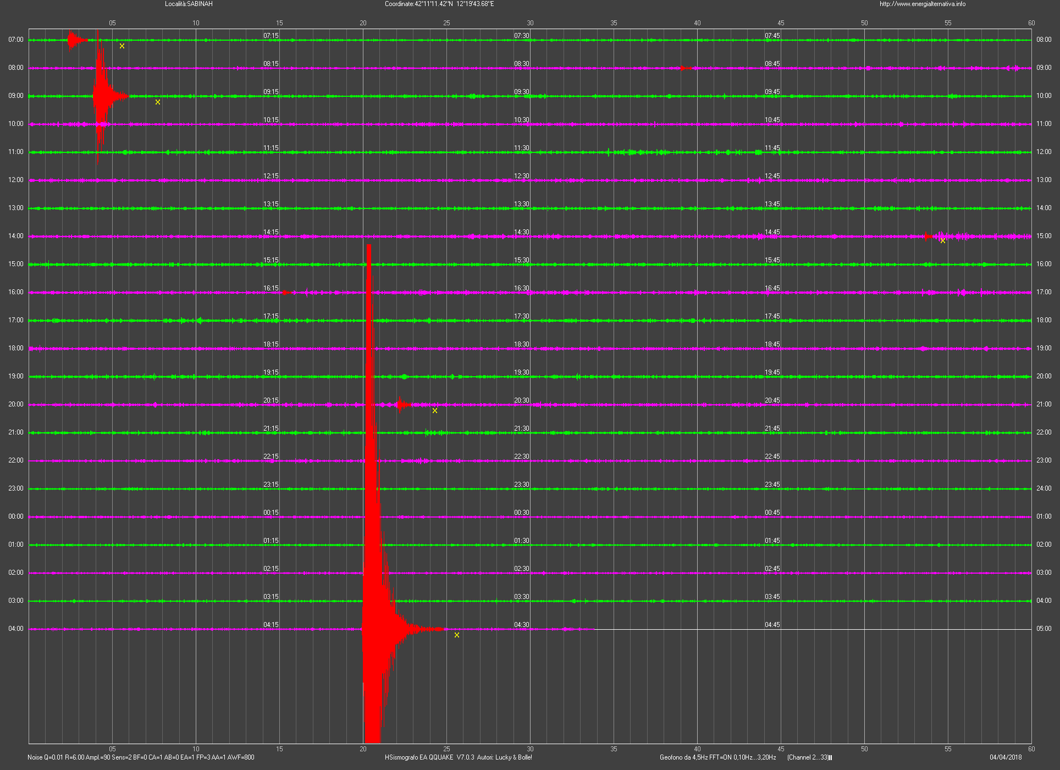Click the small red event at the start of the 07:00 trace
This screenshot has height=770, width=1060.
(x=74, y=40)
